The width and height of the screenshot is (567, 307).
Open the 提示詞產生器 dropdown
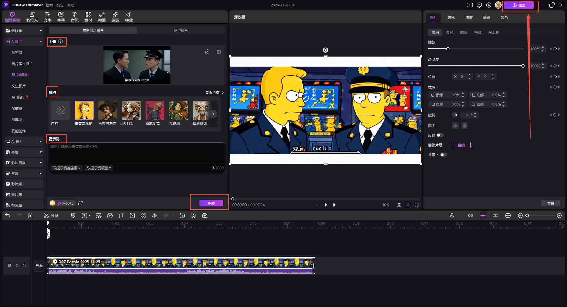coord(66,168)
